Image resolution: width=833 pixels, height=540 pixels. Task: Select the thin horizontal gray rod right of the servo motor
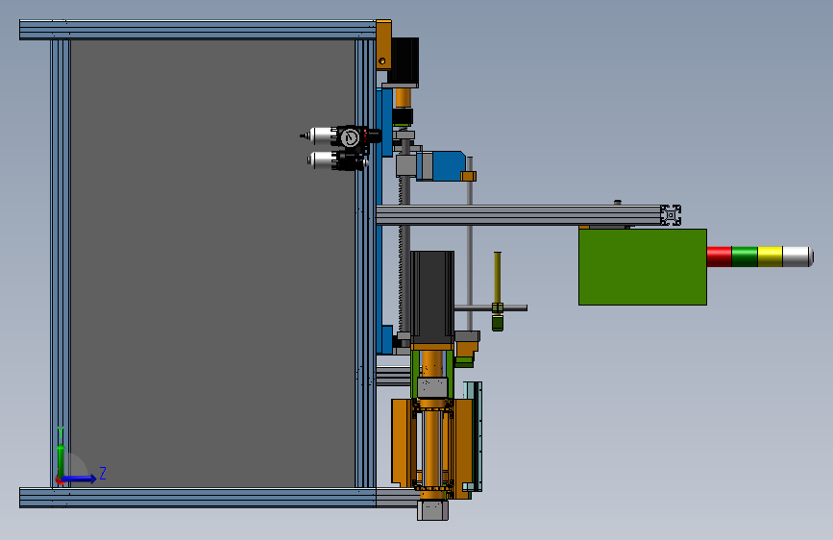[490, 307]
